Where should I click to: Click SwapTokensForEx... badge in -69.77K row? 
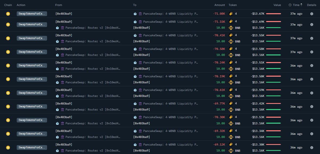[x=32, y=107]
